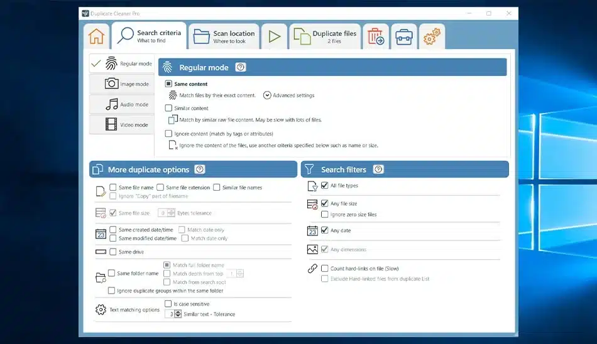597x344 pixels.
Task: Click the Similar text tolerance number field
Action: (x=170, y=314)
